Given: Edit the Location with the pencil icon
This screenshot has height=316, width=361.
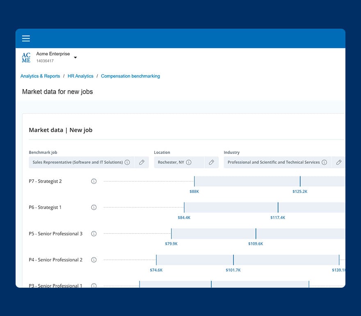Looking at the screenshot, I should [x=212, y=162].
